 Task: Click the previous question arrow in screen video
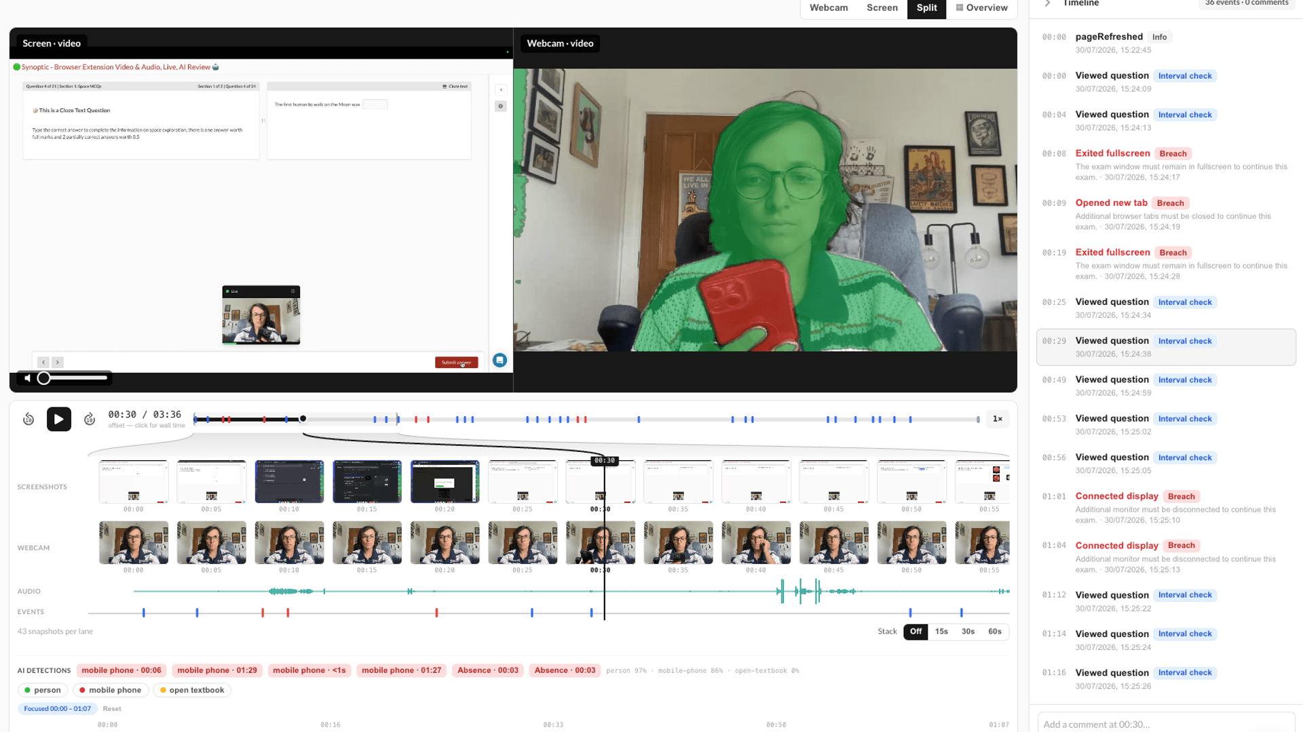(43, 362)
